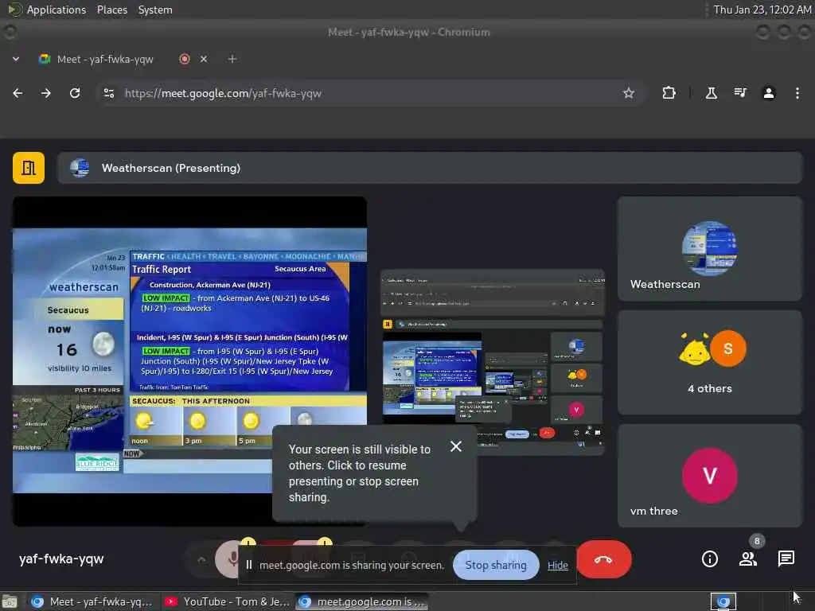View site information icon in address bar
Viewport: 815px width, 611px height.
[109, 93]
